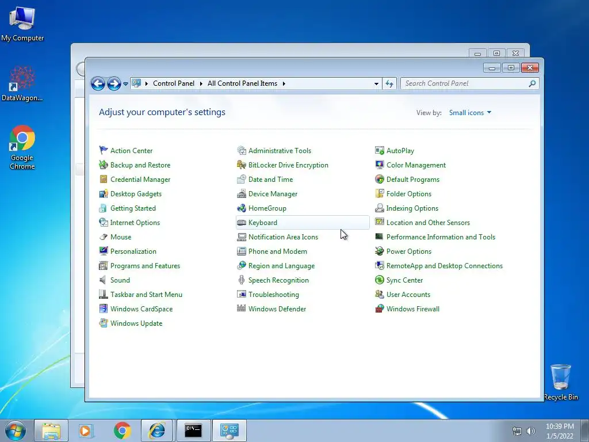Click the Windows Defender icon
The image size is (589, 442).
(242, 308)
